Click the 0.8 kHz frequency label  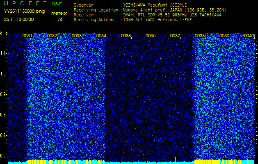click(x=3, y=115)
